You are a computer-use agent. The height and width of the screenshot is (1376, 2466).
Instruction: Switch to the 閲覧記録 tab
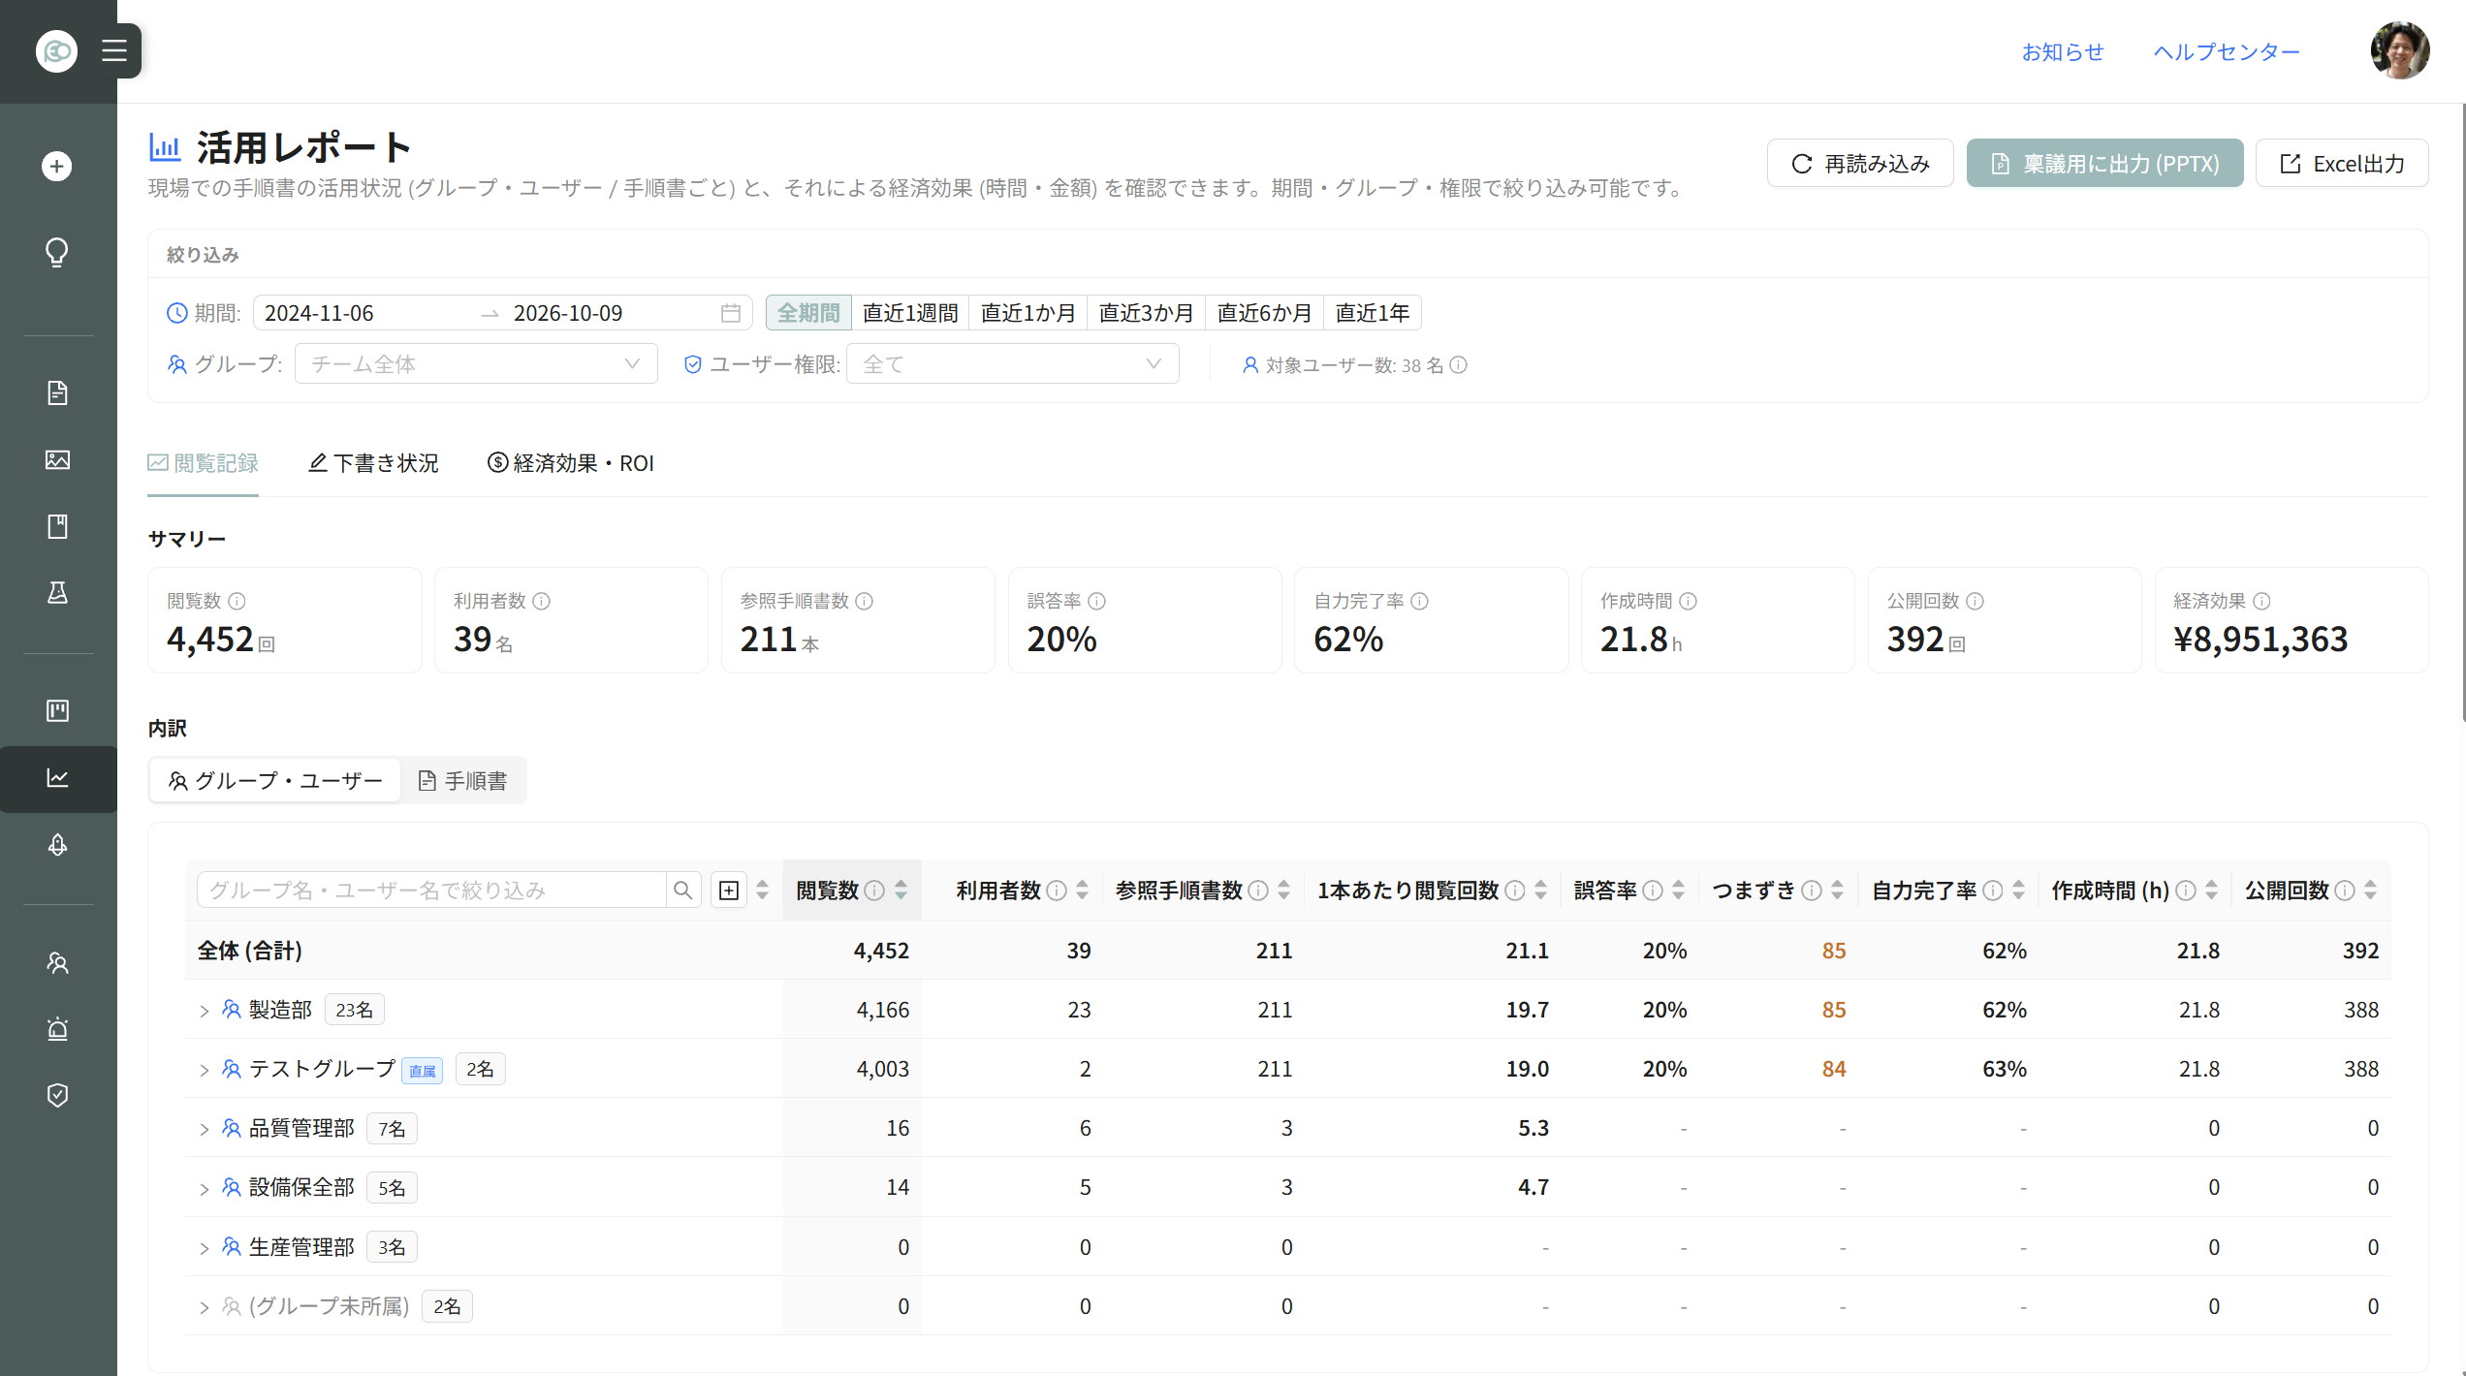pos(203,463)
